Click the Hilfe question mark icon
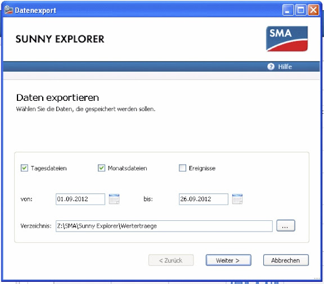Screen dimensions: 324x284 click(x=271, y=66)
